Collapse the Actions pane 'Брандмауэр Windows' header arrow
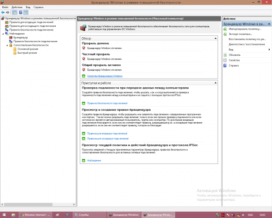The image size is (272, 218). pos(269,24)
